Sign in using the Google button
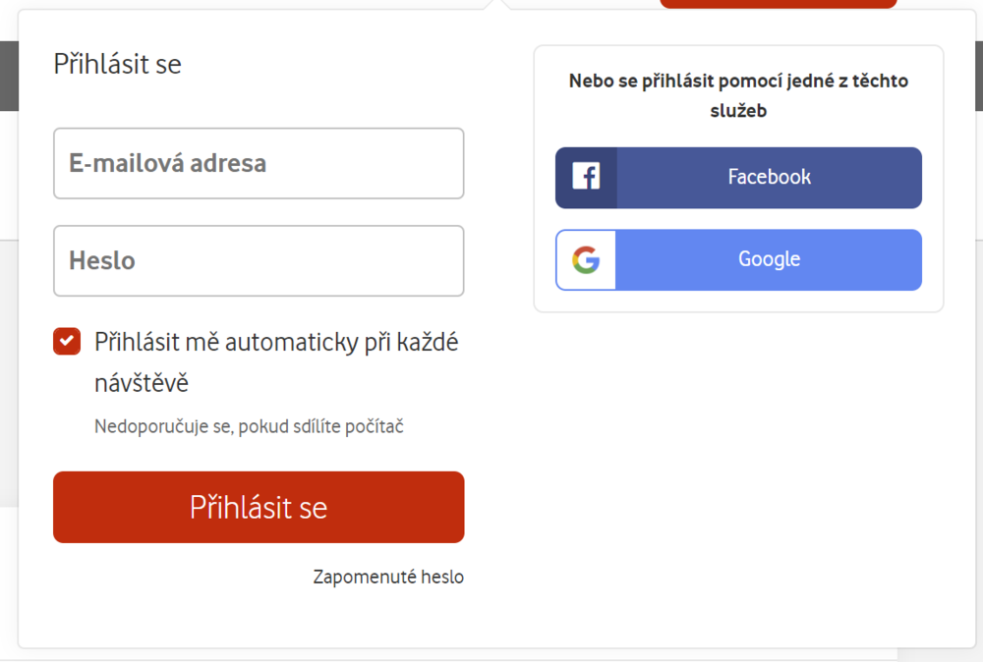983x662 pixels. click(738, 260)
